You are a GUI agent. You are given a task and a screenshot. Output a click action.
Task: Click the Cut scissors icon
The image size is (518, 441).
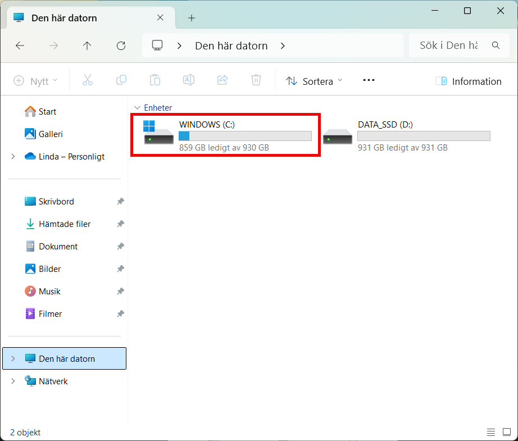(88, 80)
